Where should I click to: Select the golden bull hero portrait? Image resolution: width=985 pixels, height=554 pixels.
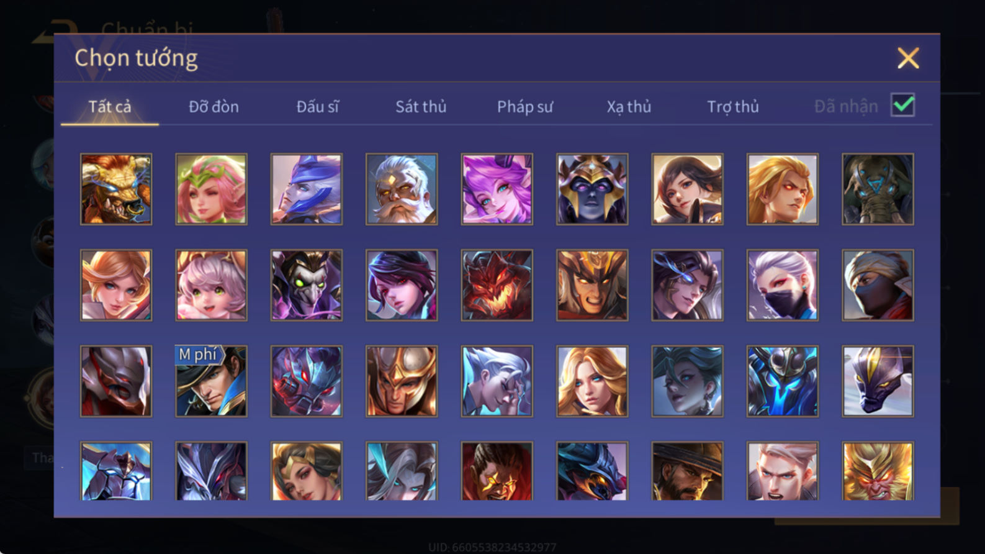click(x=116, y=189)
